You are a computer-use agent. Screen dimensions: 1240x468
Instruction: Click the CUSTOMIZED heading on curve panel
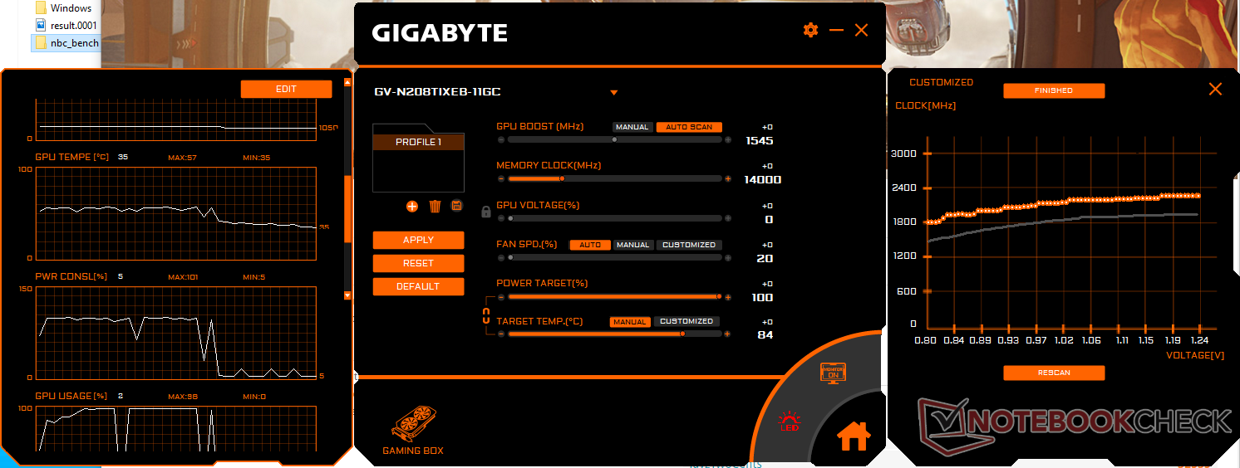click(941, 83)
